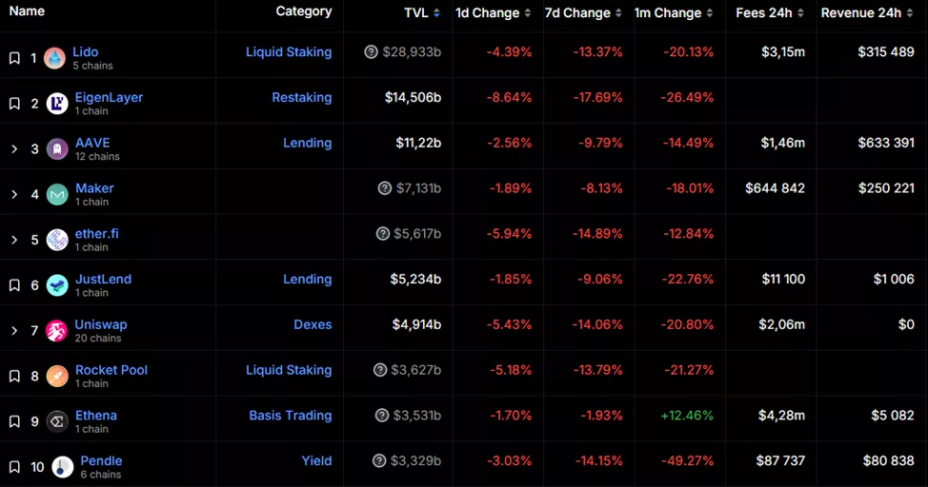The image size is (928, 487).
Task: Click the AAVE ghost logo icon
Action: (x=57, y=149)
